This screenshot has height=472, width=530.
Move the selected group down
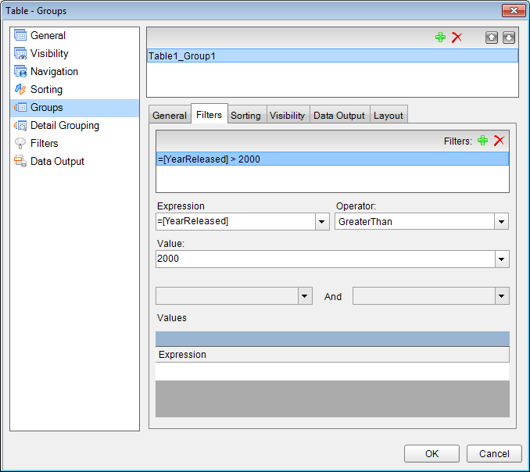(x=509, y=38)
